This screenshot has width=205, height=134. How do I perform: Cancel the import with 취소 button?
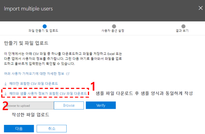tap(51, 129)
